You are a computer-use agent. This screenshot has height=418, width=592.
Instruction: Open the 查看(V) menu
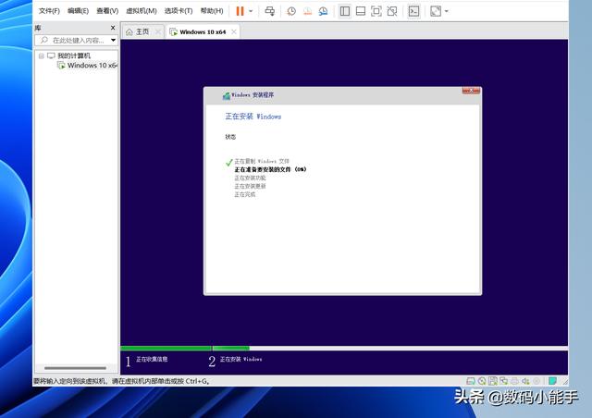[x=107, y=11]
